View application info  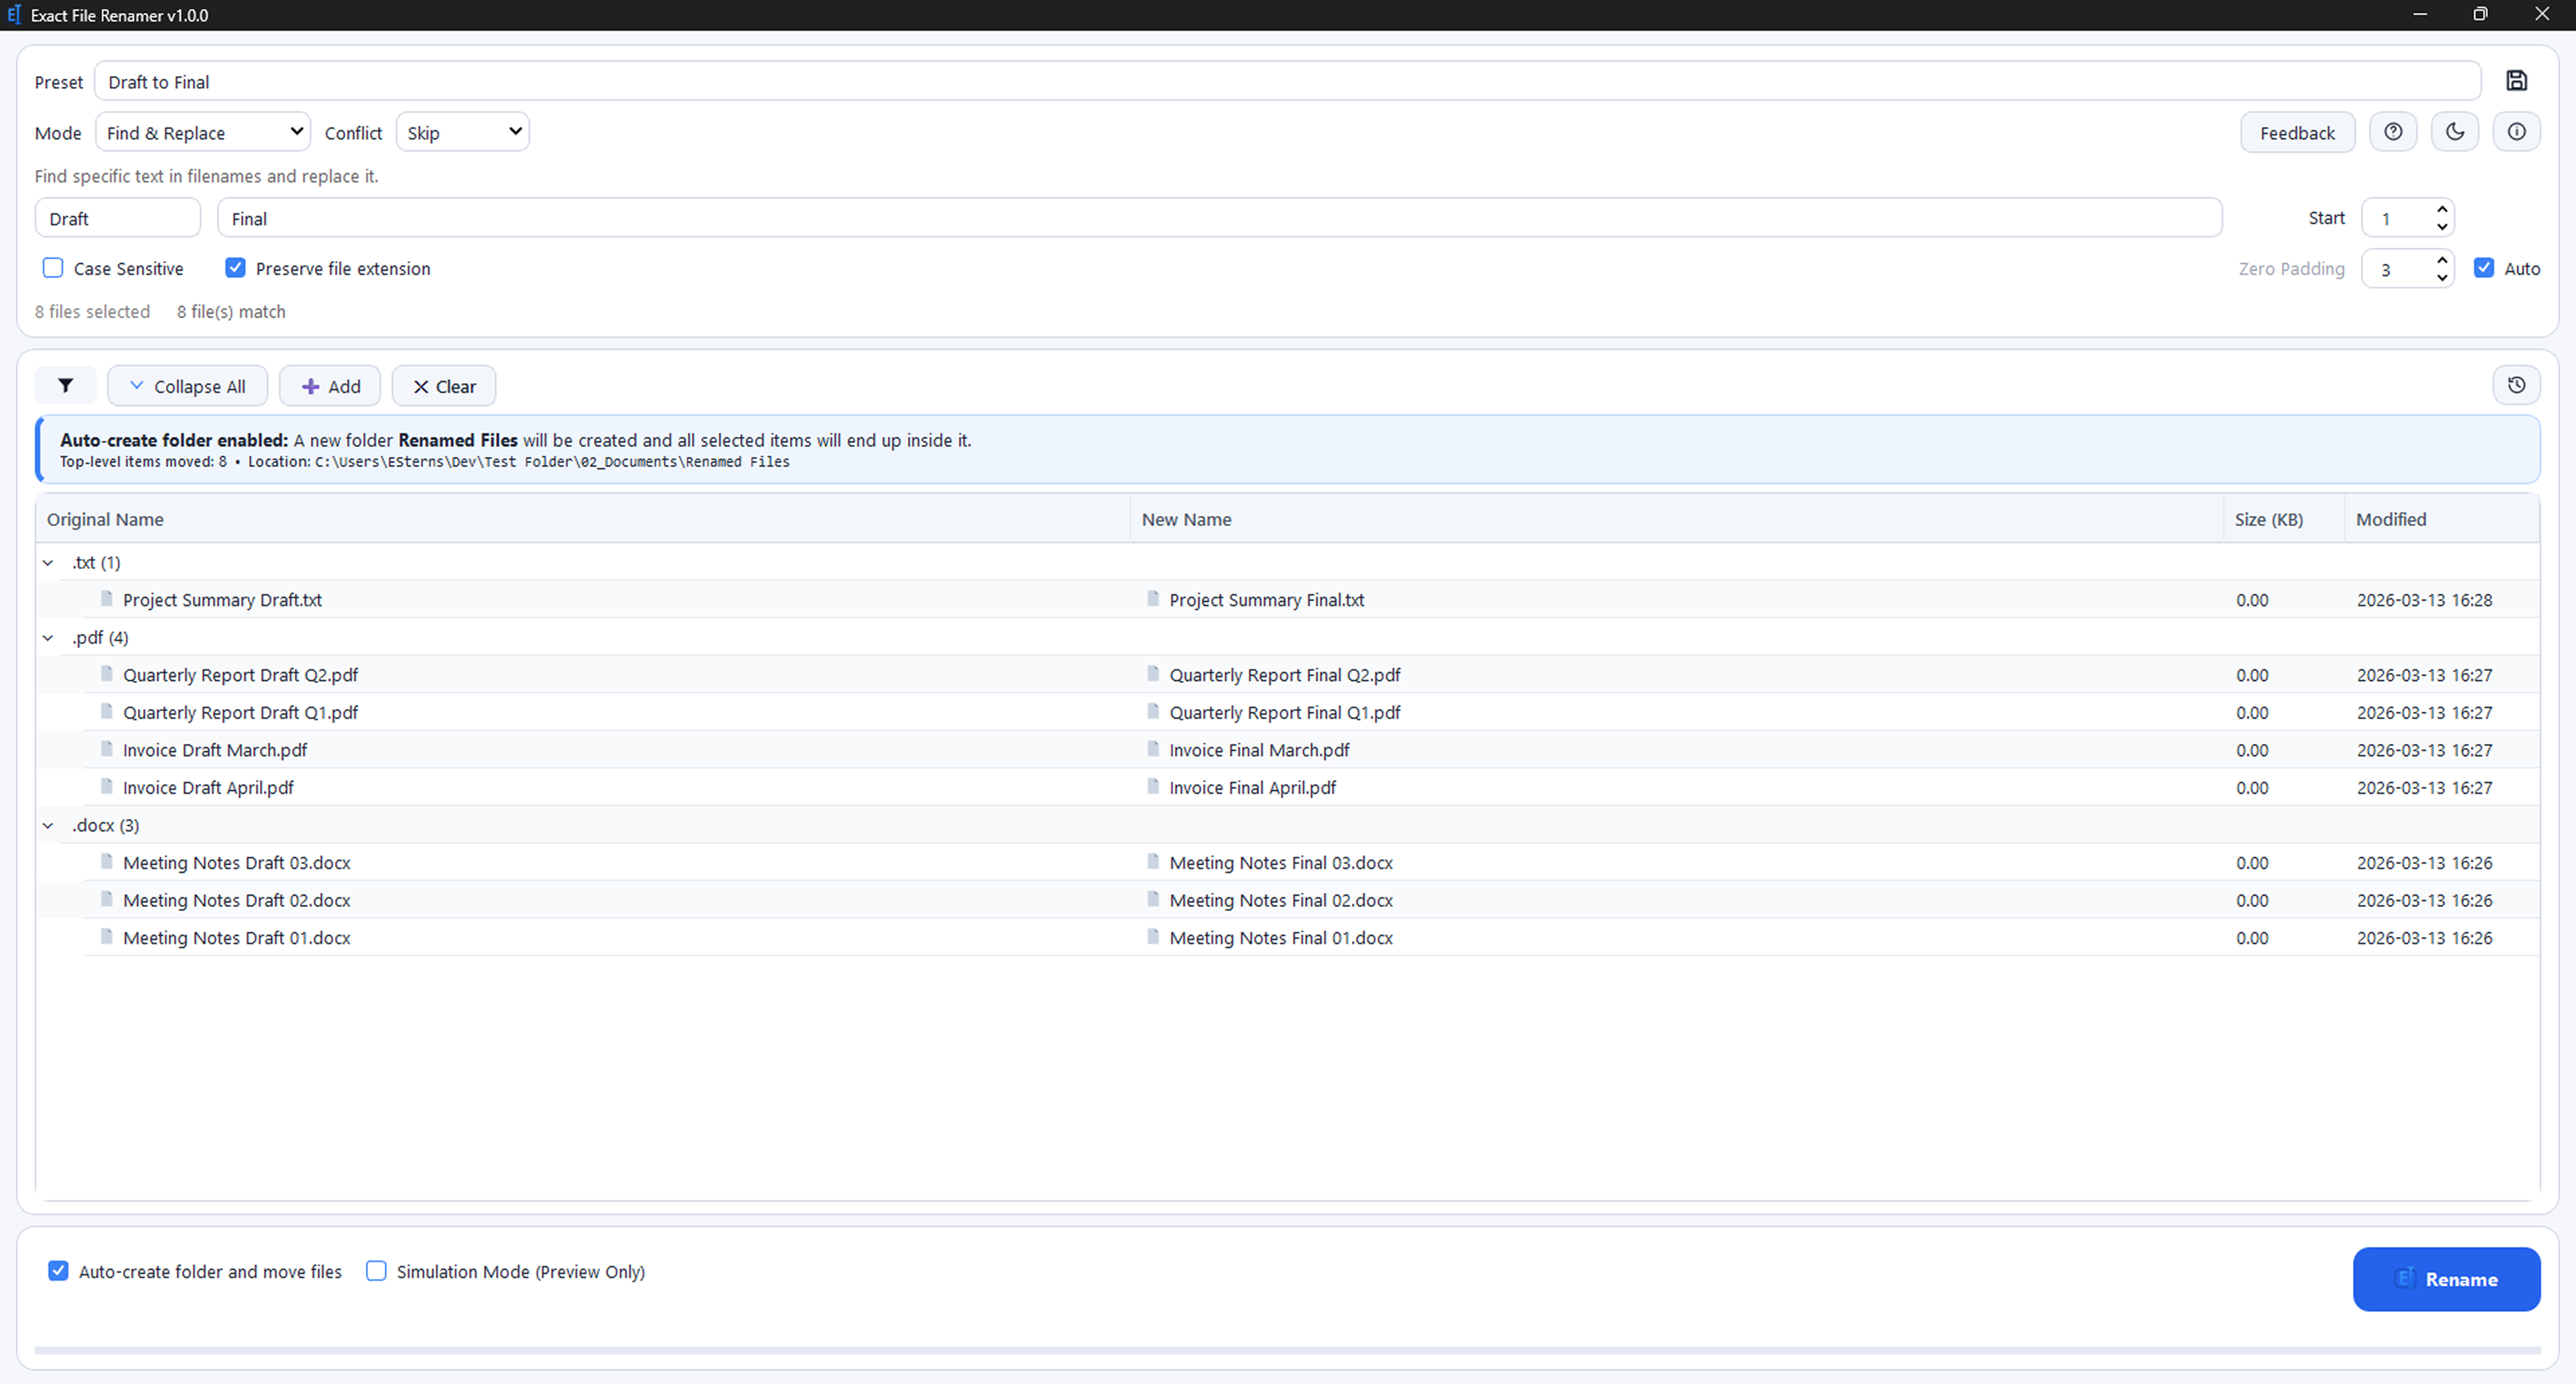coord(2517,131)
